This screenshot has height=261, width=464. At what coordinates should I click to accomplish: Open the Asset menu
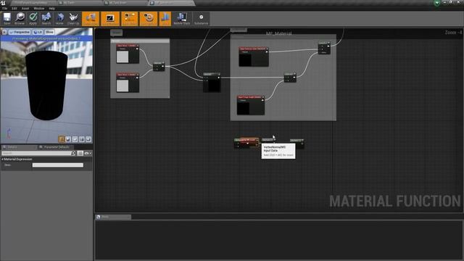25,8
